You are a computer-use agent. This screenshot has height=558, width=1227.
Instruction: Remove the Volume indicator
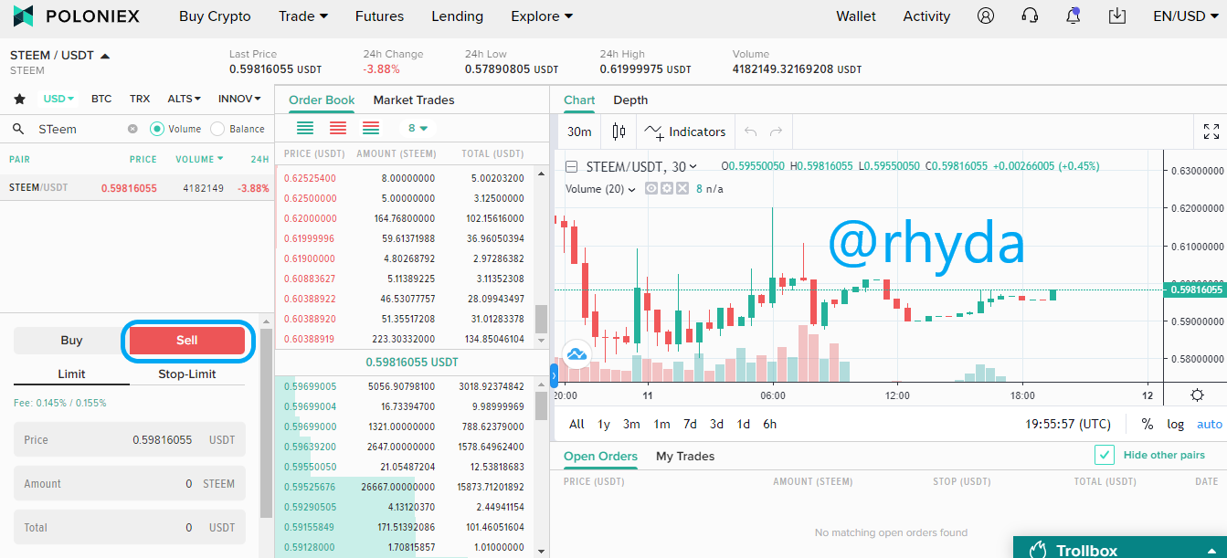coord(681,189)
